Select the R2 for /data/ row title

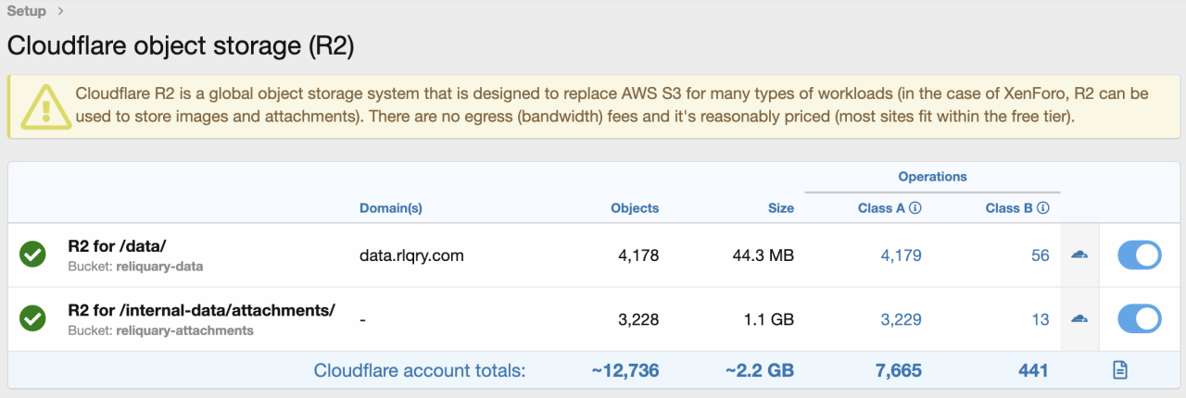(117, 246)
